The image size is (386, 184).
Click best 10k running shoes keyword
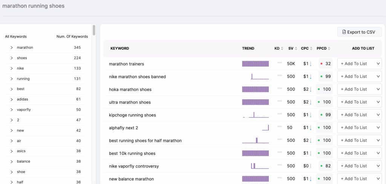132,153
